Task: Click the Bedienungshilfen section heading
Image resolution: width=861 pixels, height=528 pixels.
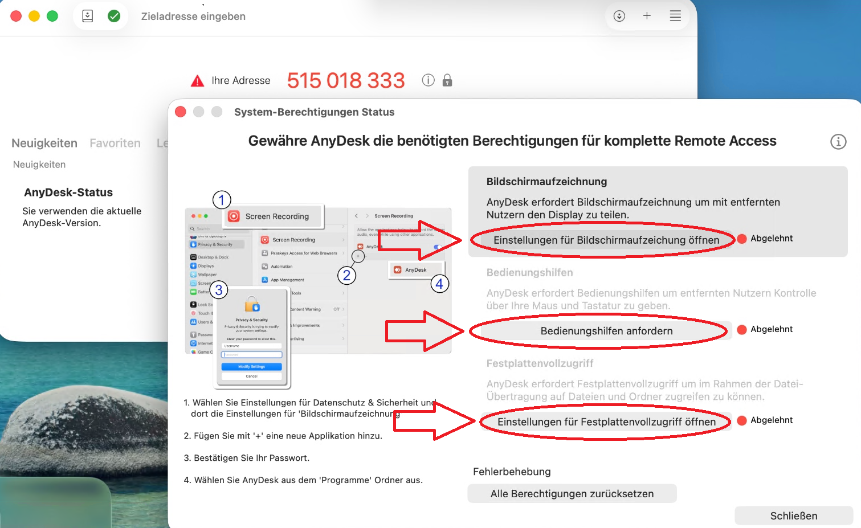Action: [x=529, y=273]
